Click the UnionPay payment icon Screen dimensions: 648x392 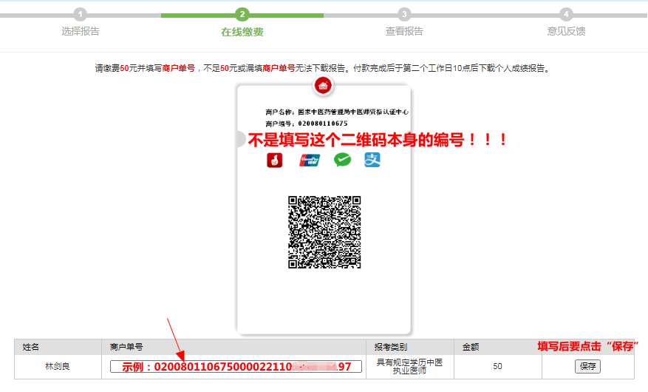[x=310, y=160]
